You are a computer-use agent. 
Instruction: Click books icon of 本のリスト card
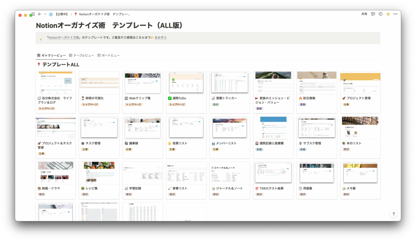click(x=344, y=143)
